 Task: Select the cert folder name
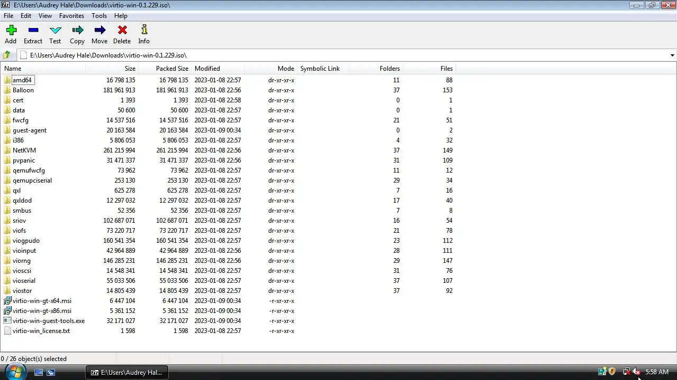(x=18, y=100)
